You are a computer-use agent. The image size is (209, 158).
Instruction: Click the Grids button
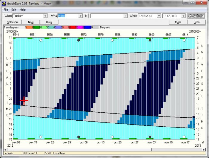pyautogui.click(x=196, y=22)
